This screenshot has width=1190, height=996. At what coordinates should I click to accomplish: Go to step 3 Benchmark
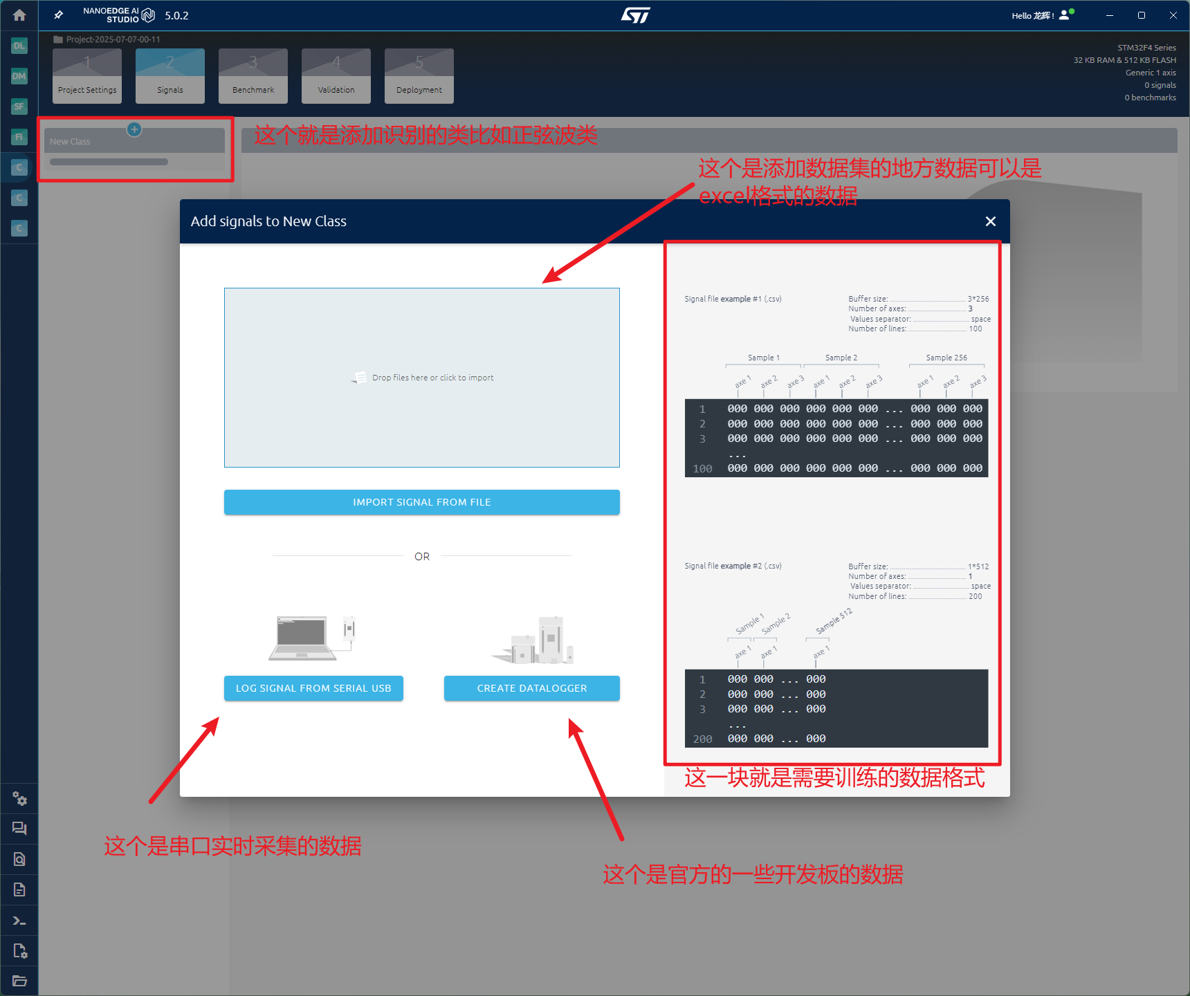coord(253,76)
